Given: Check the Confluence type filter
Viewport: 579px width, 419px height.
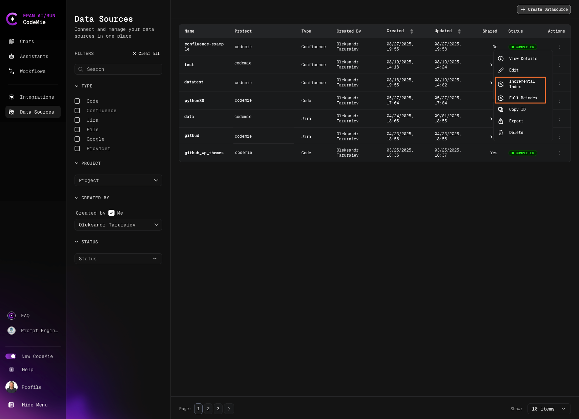Looking at the screenshot, I should click(77, 111).
